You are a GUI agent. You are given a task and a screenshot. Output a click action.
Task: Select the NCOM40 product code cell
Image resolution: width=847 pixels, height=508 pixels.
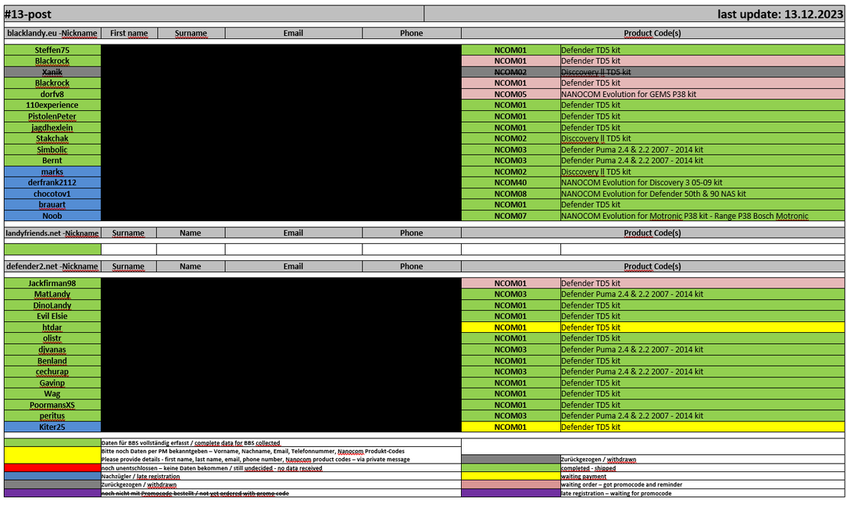pos(510,183)
